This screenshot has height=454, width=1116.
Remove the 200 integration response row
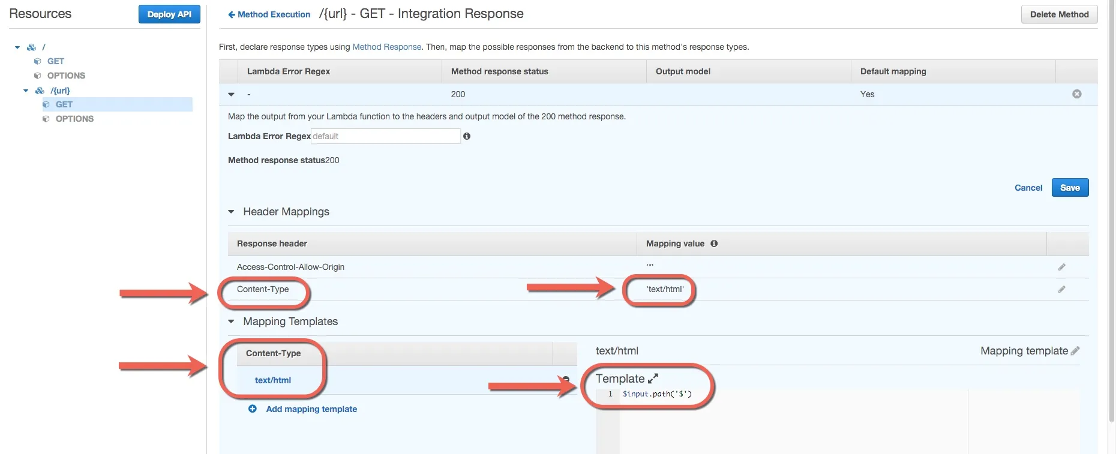(x=1077, y=94)
